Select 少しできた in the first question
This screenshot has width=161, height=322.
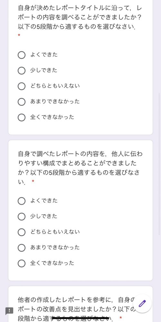coord(22,70)
